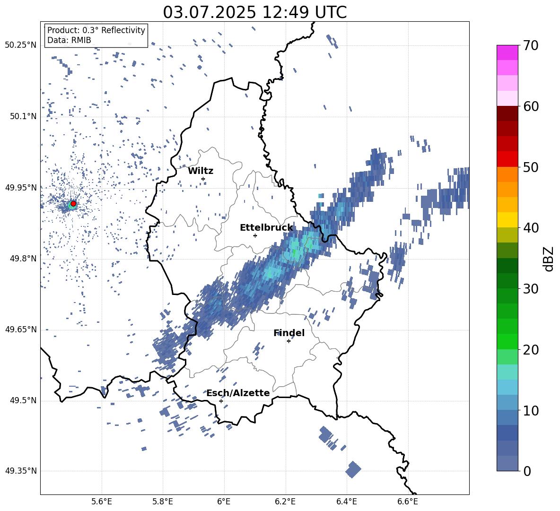
Task: Click the Ettelbruck city label
Action: [266, 228]
